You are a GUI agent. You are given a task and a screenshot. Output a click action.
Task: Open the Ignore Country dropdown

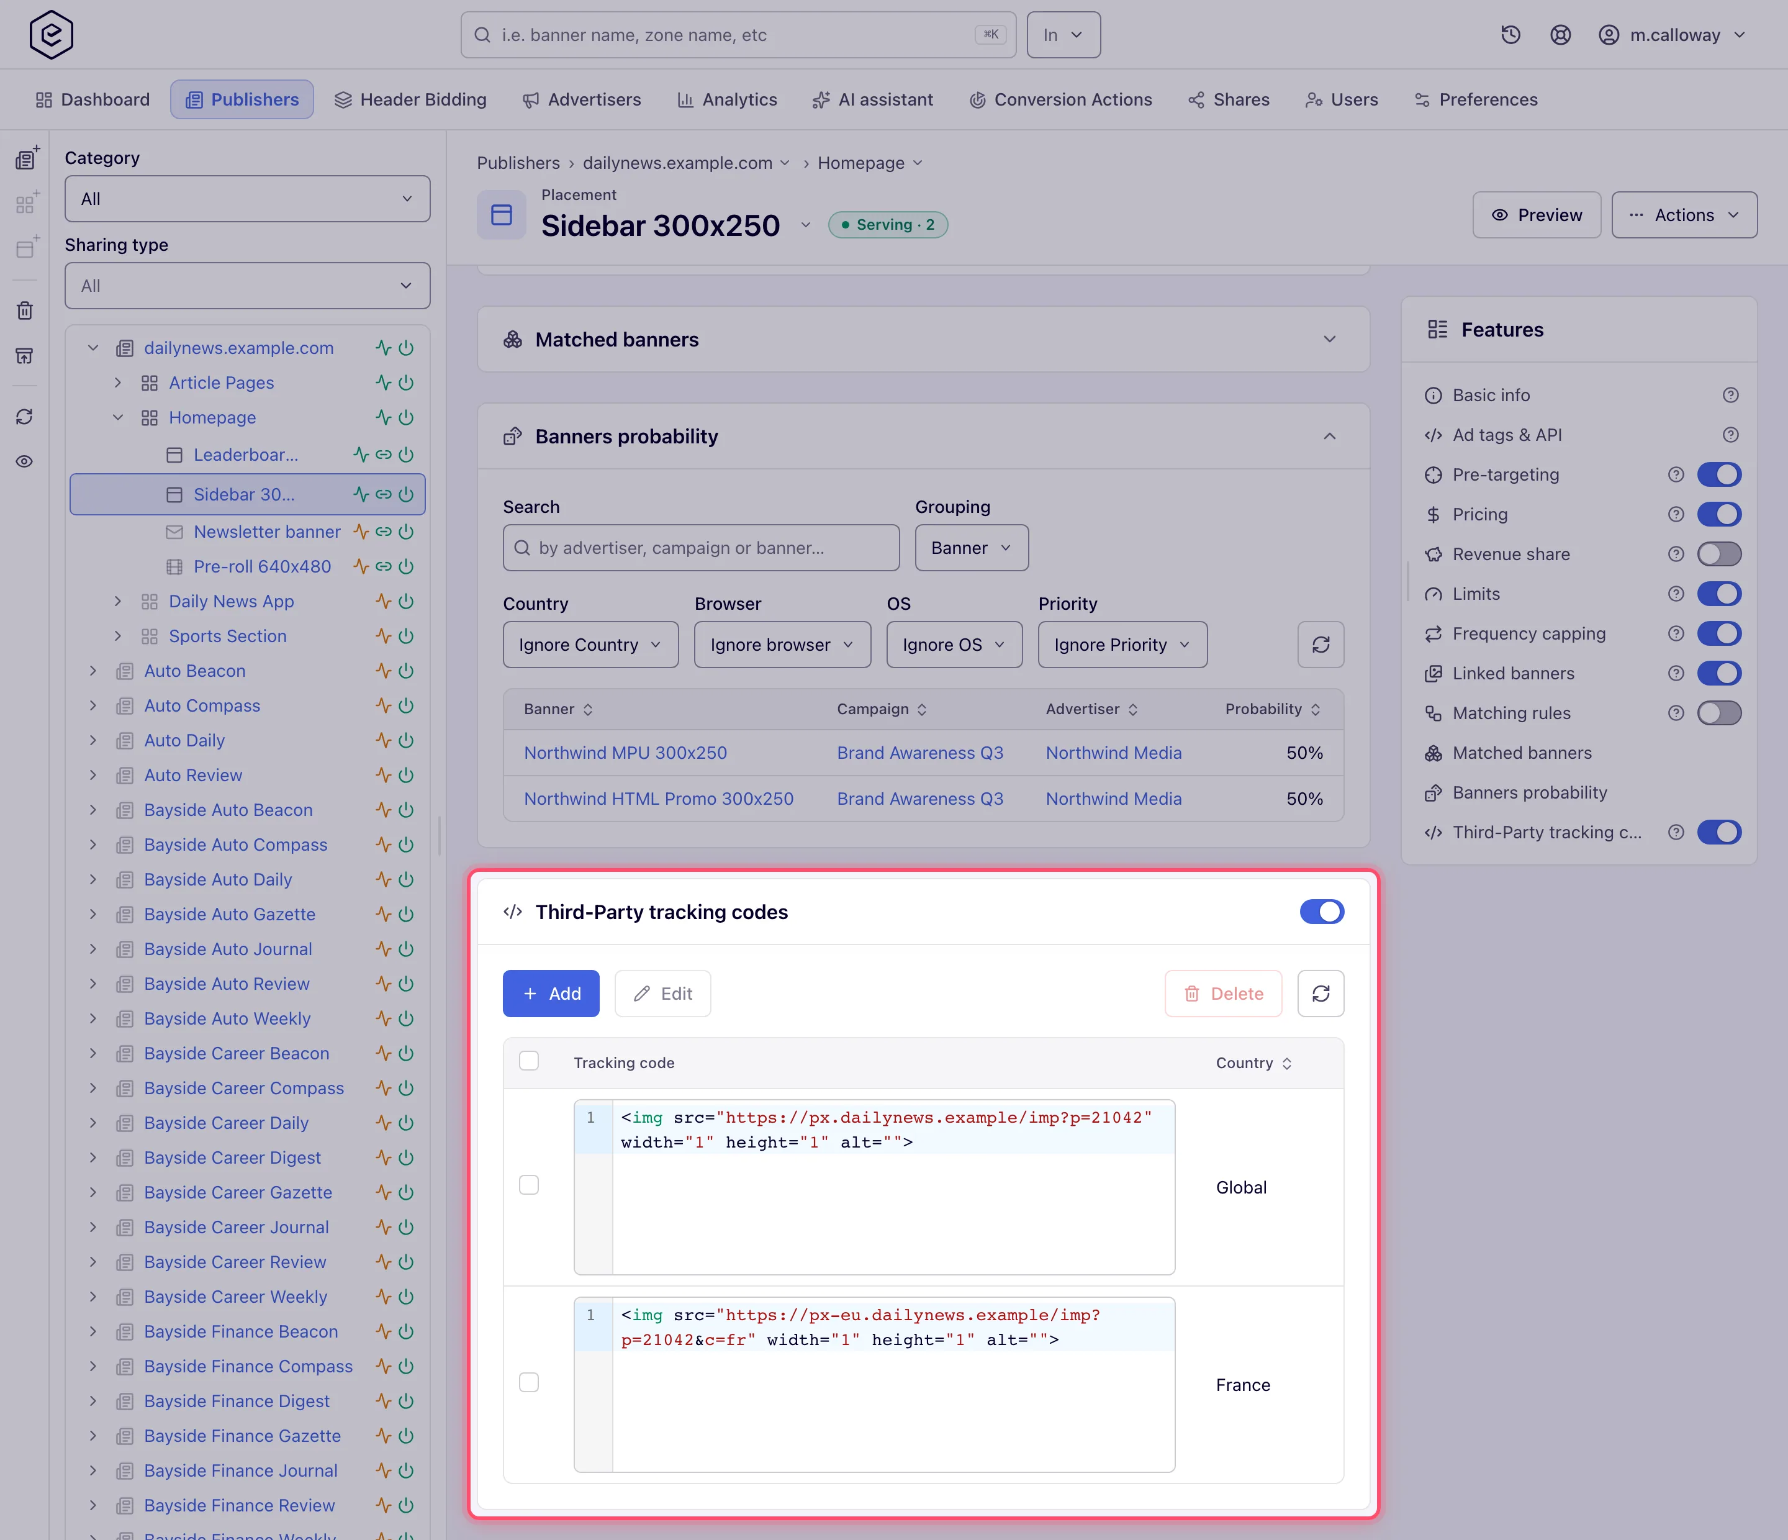[x=591, y=645]
